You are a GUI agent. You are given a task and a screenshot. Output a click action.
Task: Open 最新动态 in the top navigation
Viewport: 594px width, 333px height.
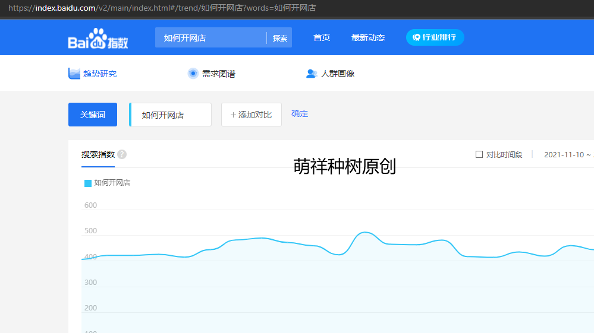tap(368, 37)
